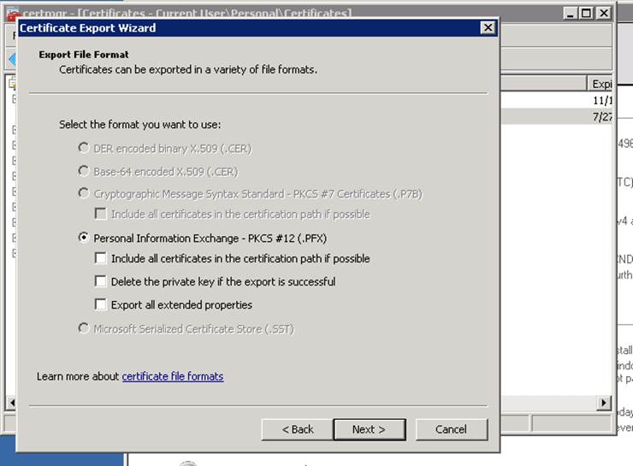
Task: Select Personal Information Exchange PKCS #12 option
Action: pyautogui.click(x=84, y=238)
